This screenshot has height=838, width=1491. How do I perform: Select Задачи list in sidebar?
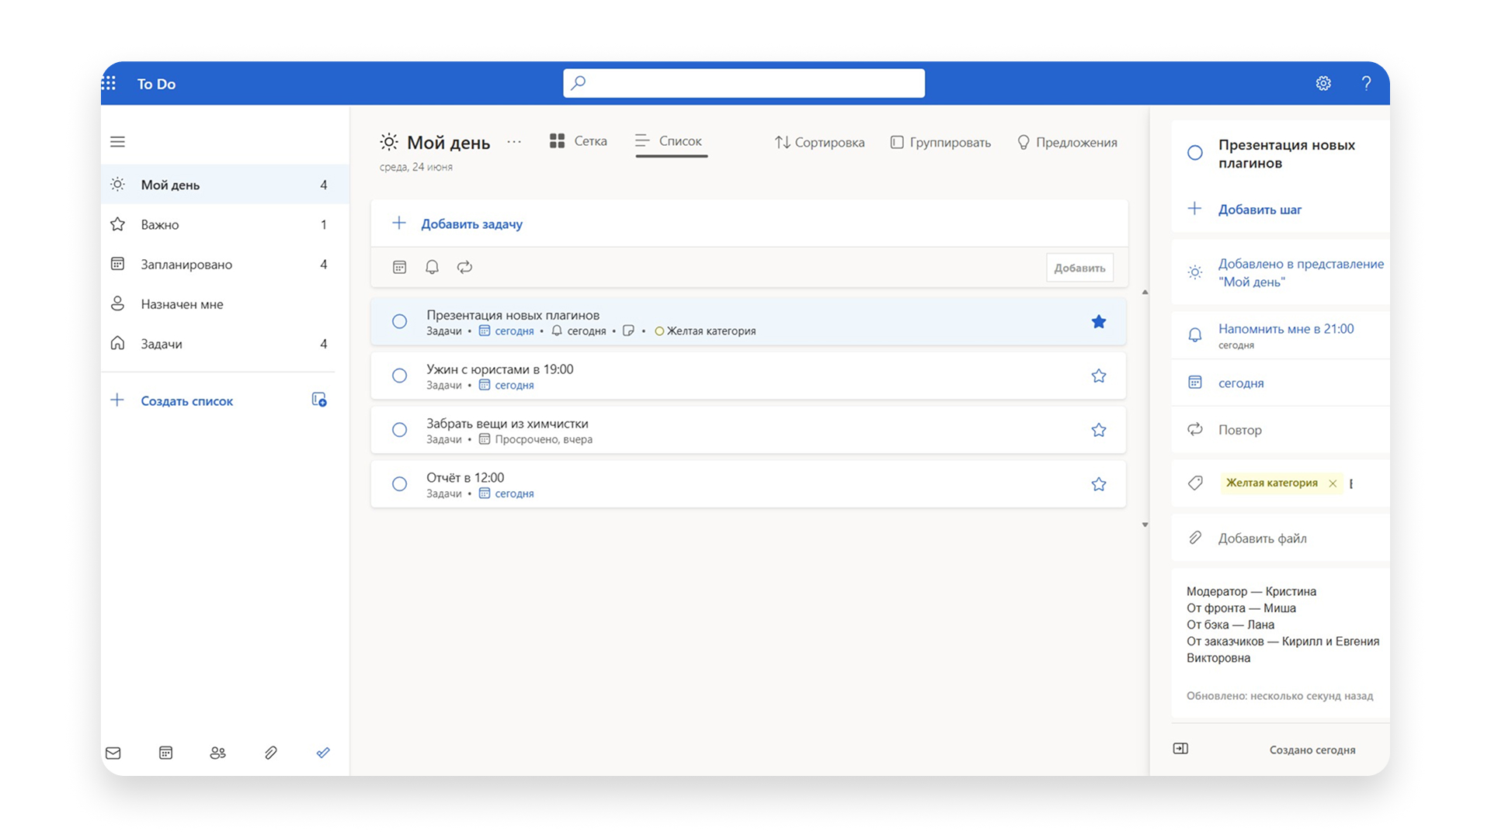225,344
